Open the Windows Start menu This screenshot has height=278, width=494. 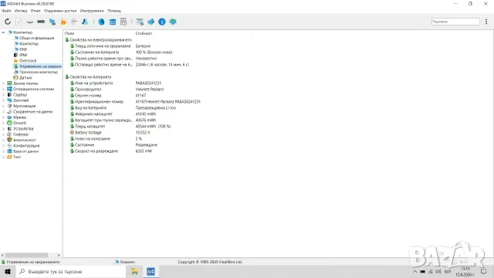(x=8, y=271)
